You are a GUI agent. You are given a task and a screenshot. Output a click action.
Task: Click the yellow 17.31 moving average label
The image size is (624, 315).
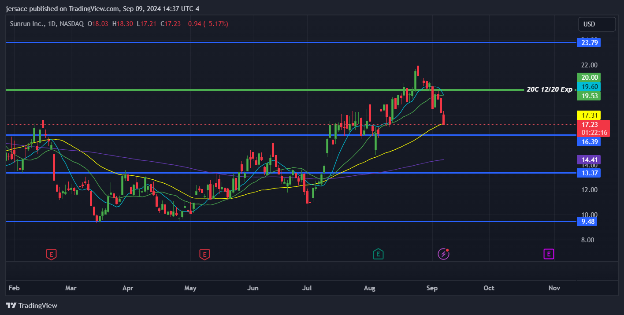click(589, 115)
